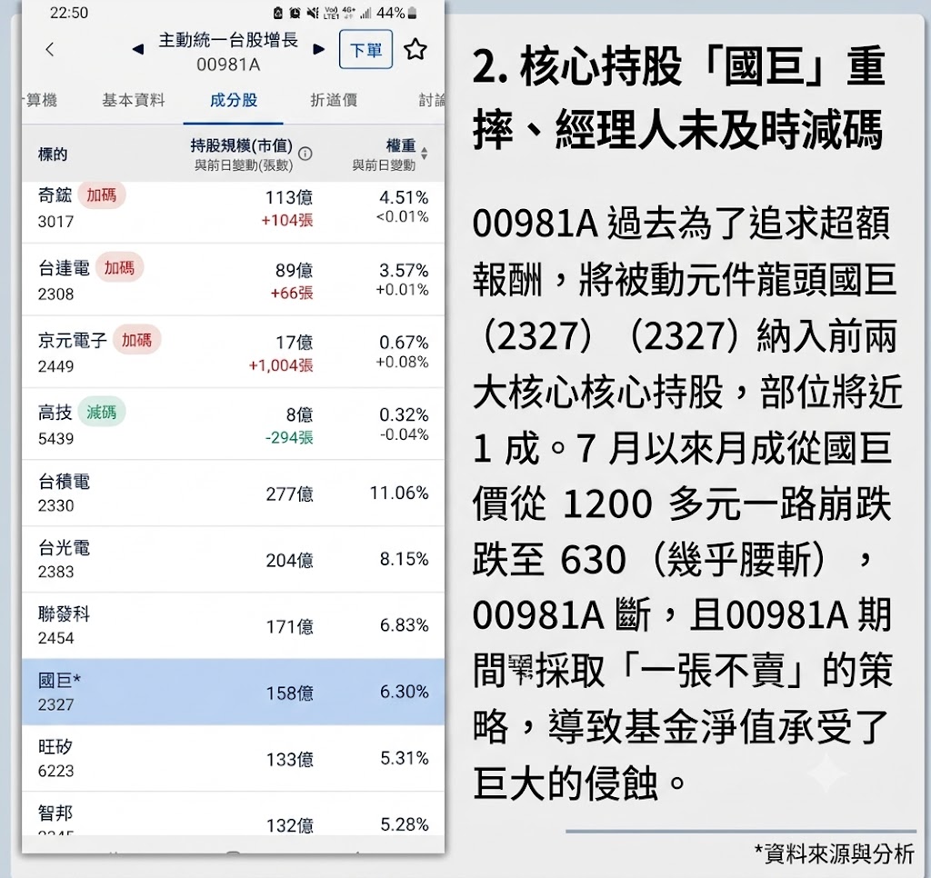
Task: Open 台達電 2308 stock row
Action: [234, 280]
